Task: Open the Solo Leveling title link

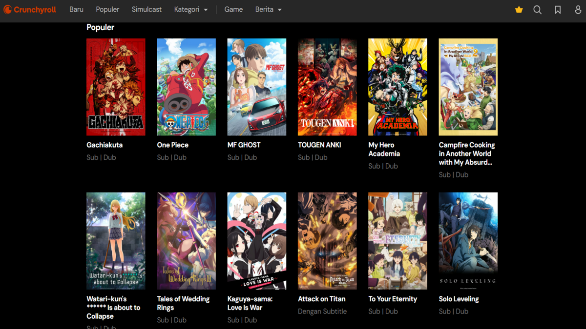Action: point(459,299)
